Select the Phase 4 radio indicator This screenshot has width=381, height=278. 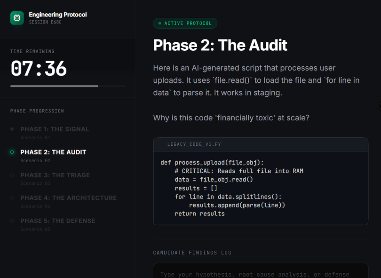pyautogui.click(x=11, y=198)
